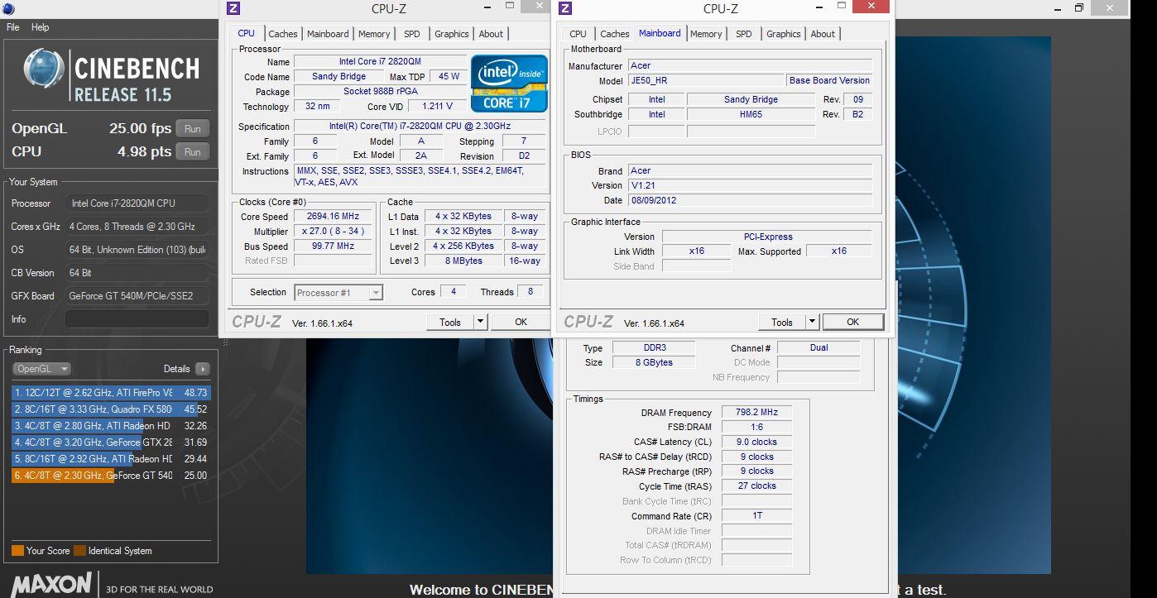
Task: Select Graphics tab in right CPU-Z window
Action: point(784,34)
